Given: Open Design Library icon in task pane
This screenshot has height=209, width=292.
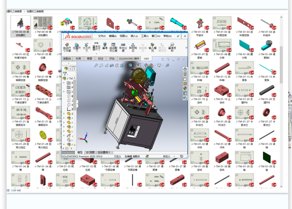Looking at the screenshot, I should coord(185,74).
